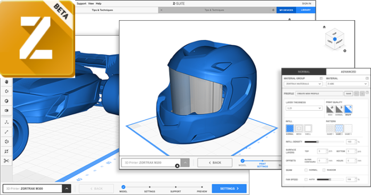The width and height of the screenshot is (371, 195).
Task: Open the Library
Action: (x=305, y=10)
